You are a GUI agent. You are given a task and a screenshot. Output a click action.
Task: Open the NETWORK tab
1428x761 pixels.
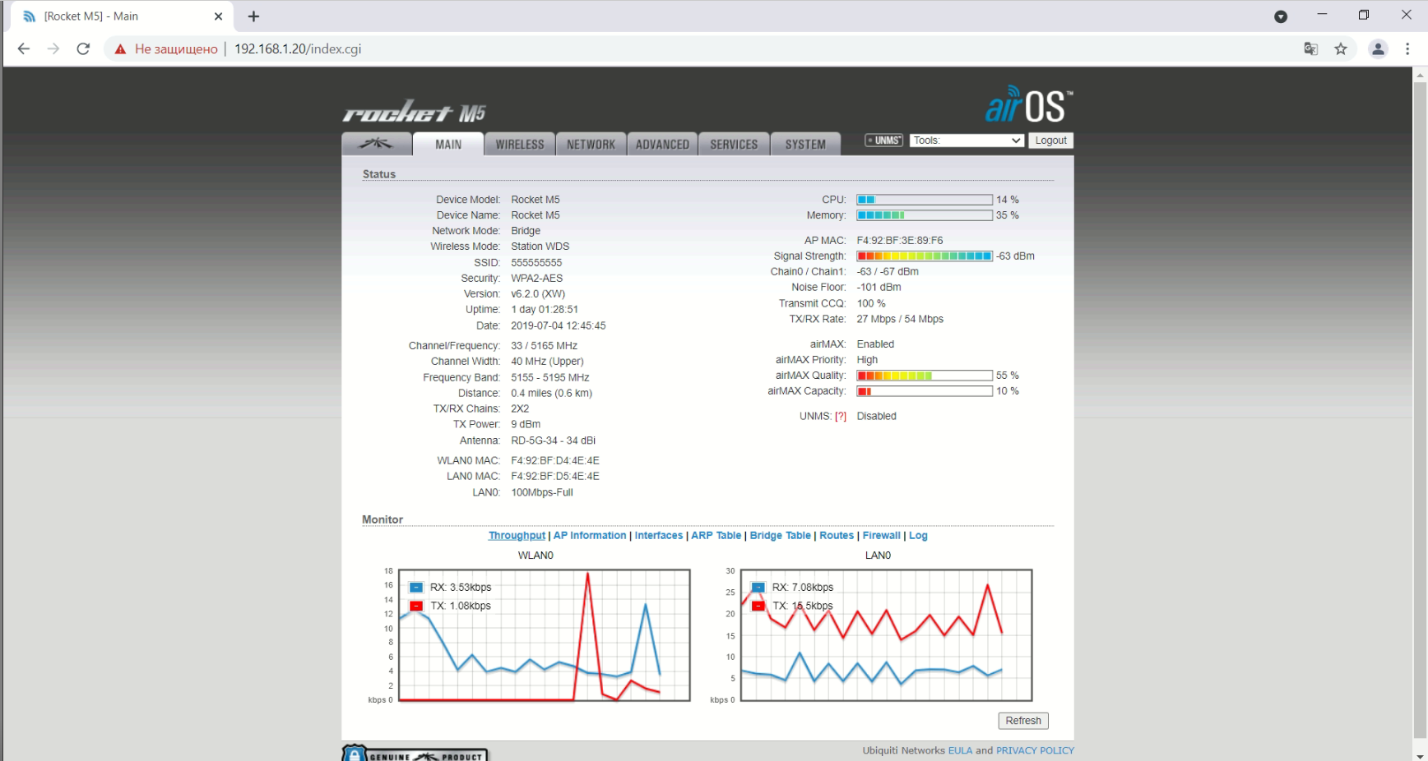tap(591, 144)
